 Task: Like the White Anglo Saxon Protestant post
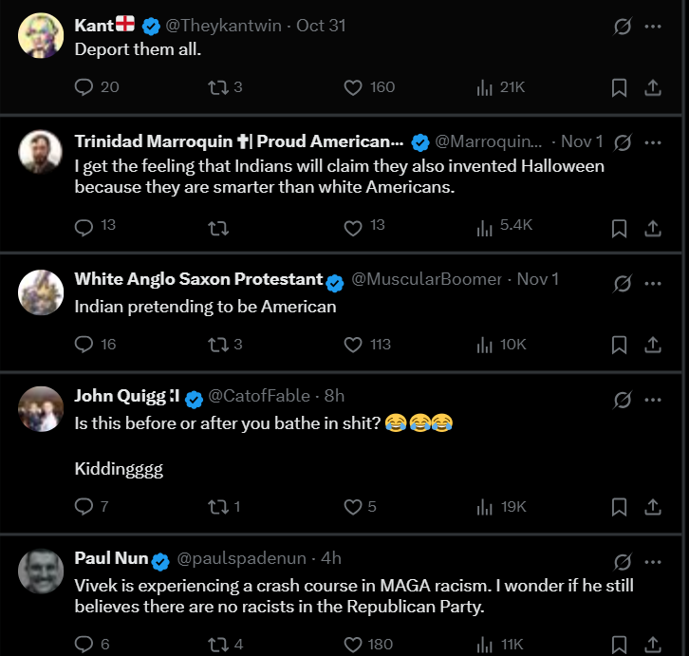[353, 345]
